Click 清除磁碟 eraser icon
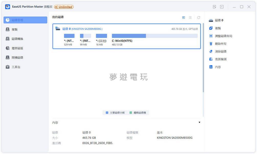 pyautogui.click(x=211, y=51)
